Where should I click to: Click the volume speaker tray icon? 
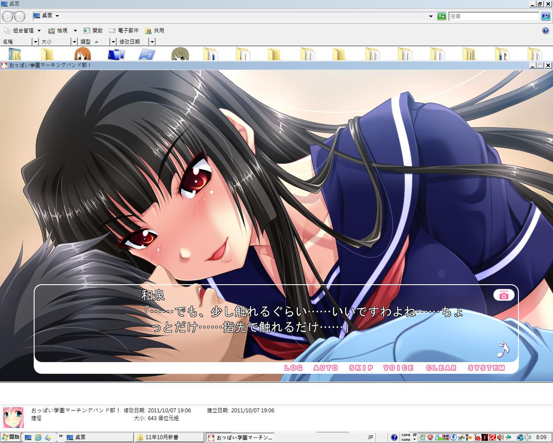pyautogui.click(x=528, y=437)
